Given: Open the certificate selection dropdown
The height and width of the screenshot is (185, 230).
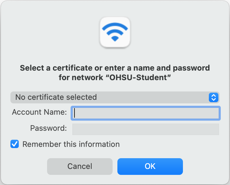Looking at the screenshot, I should tap(115, 97).
